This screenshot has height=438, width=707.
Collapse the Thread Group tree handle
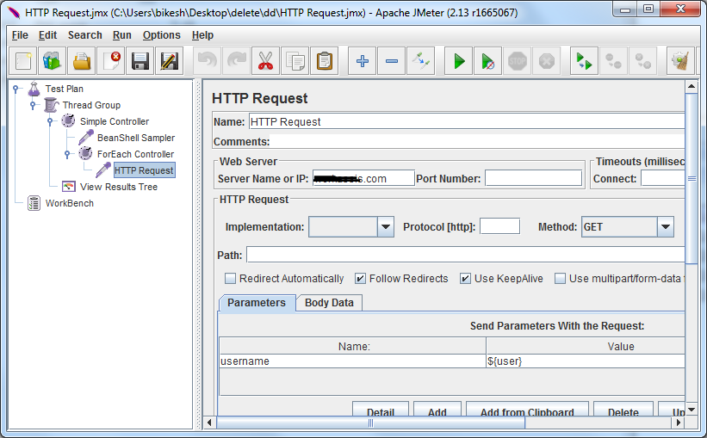pyautogui.click(x=33, y=105)
